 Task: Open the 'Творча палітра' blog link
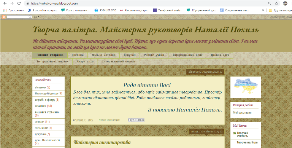tap(247, 142)
